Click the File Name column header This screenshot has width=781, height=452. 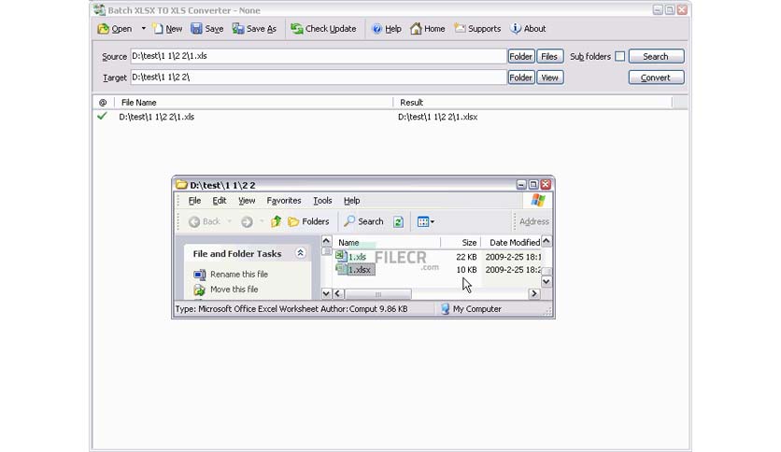[254, 102]
